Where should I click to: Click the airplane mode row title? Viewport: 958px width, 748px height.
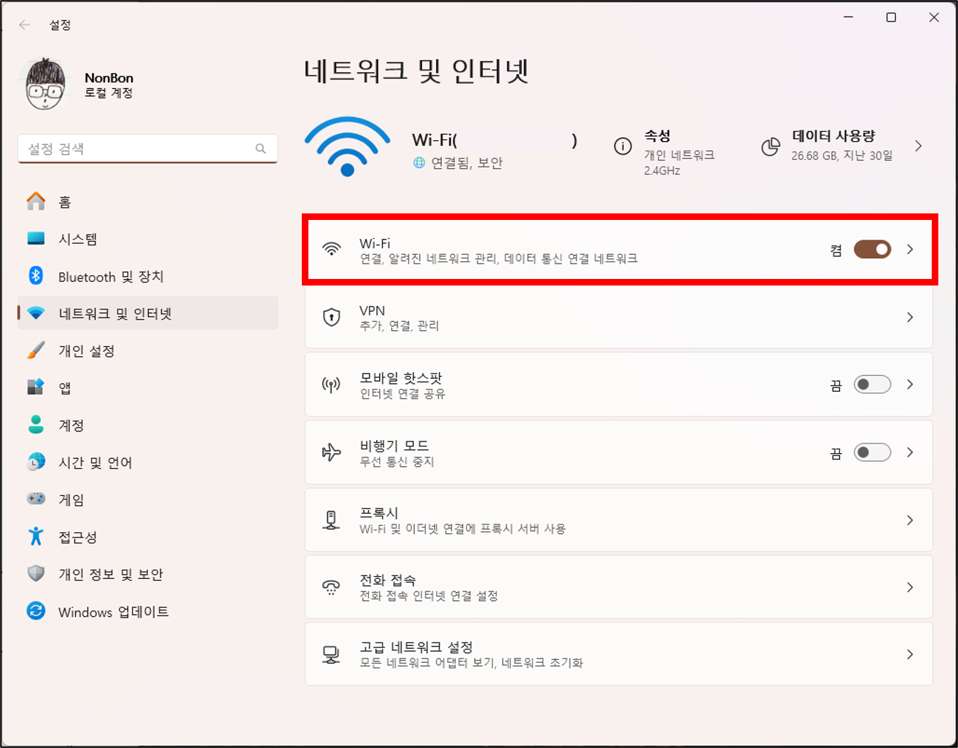394,446
